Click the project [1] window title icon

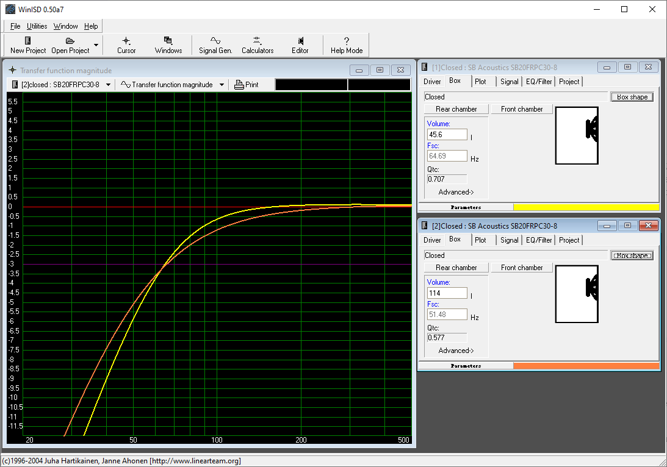point(425,67)
